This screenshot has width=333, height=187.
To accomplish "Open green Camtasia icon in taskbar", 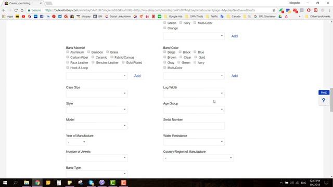I will pos(113,182).
